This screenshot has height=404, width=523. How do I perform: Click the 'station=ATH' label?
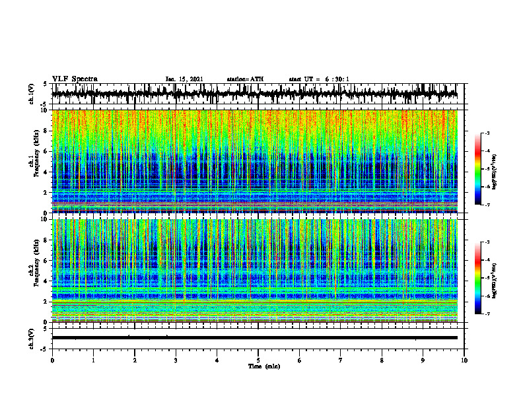(245, 79)
